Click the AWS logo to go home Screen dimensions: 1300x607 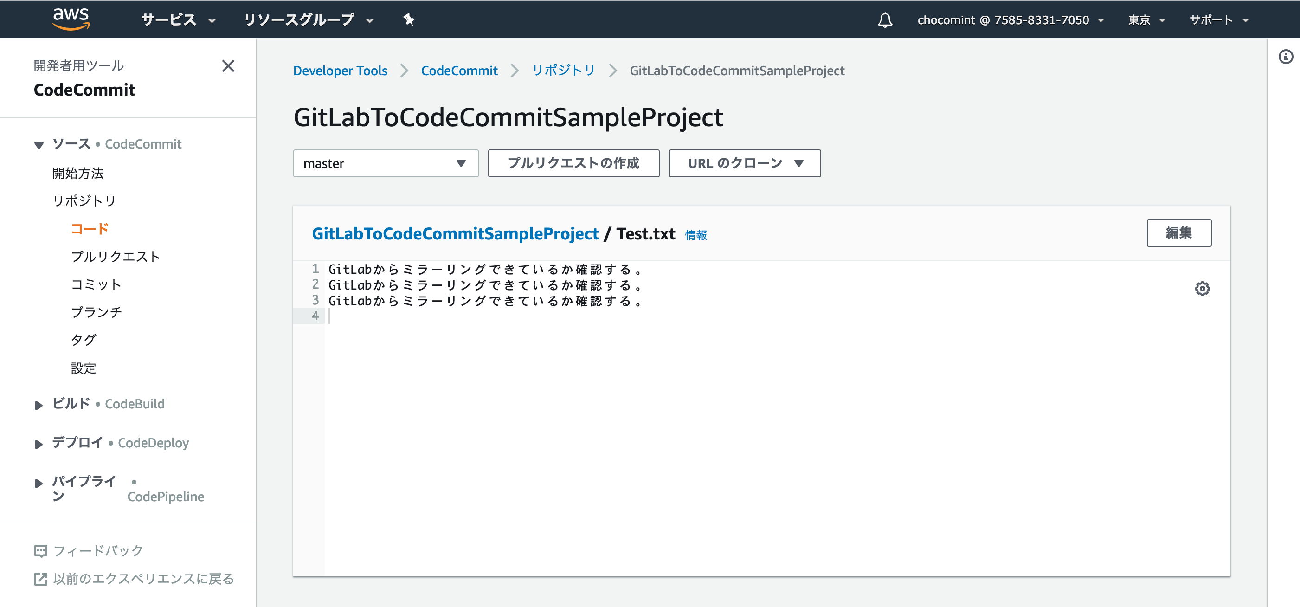coord(71,19)
